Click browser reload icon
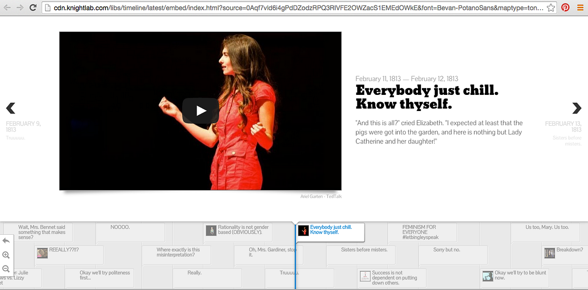 [33, 7]
